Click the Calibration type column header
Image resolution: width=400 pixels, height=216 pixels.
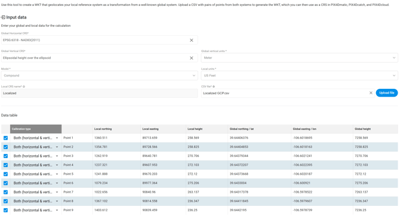[36, 129]
